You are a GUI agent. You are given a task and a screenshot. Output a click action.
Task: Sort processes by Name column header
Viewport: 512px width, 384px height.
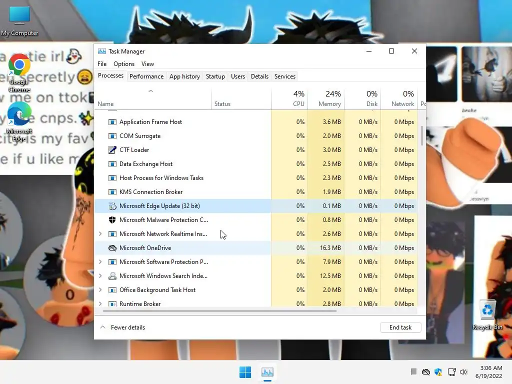click(x=152, y=98)
